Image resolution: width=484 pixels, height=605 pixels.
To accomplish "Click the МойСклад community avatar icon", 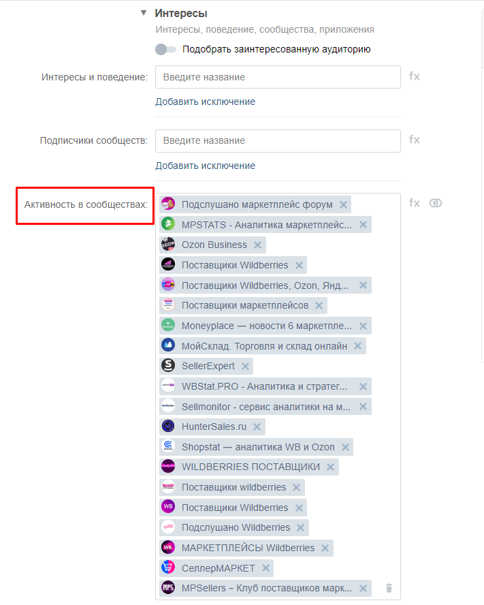I will 168,345.
